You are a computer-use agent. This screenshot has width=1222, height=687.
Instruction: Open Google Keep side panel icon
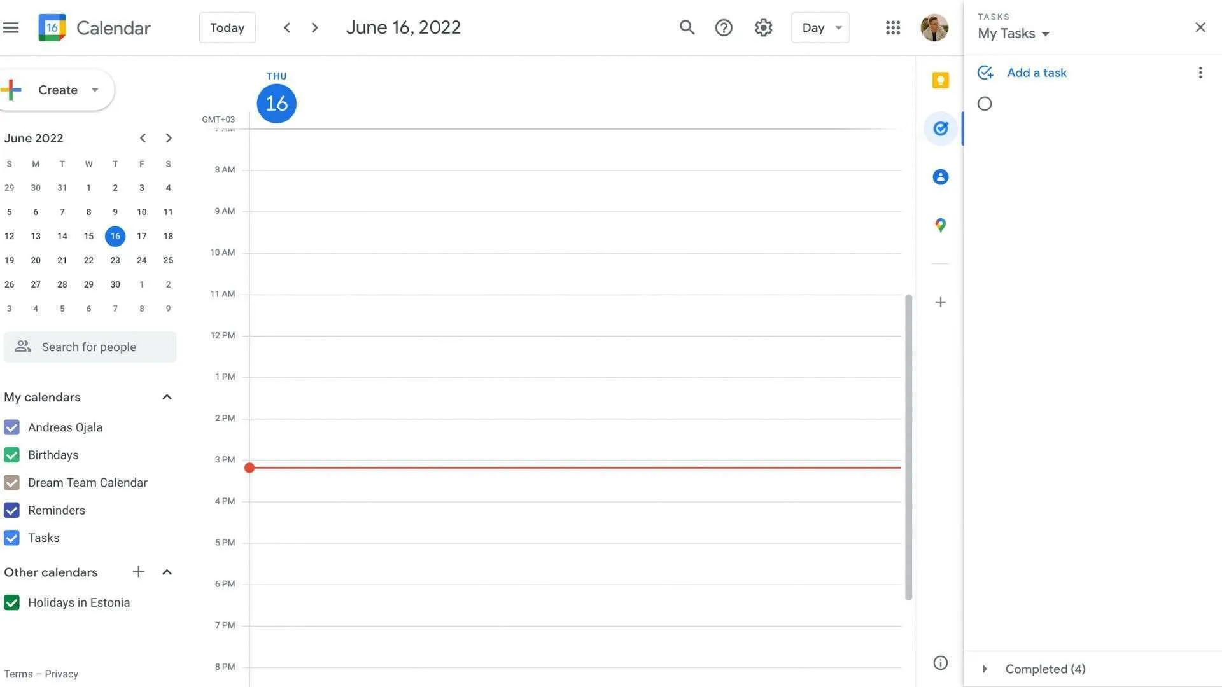click(940, 80)
